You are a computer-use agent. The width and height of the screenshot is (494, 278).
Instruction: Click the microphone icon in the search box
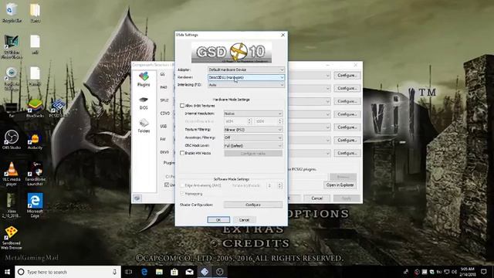tap(114, 272)
